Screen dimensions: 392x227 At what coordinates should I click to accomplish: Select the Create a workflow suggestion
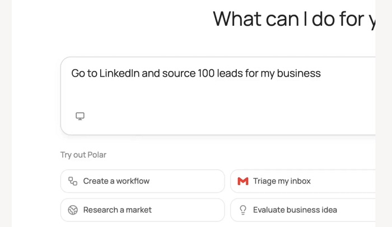(x=142, y=181)
